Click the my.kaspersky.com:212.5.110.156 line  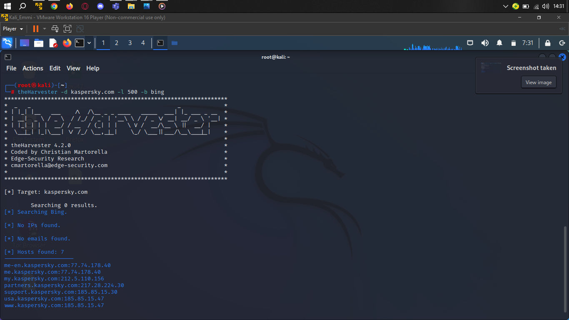pyautogui.click(x=54, y=278)
